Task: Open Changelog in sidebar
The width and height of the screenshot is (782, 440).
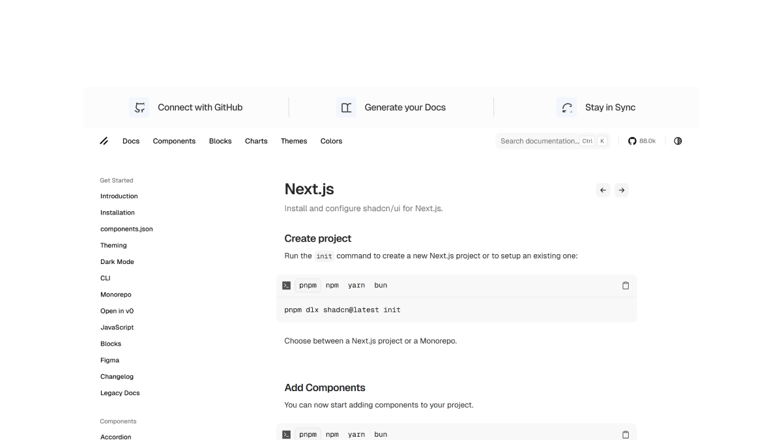Action: coord(117,376)
